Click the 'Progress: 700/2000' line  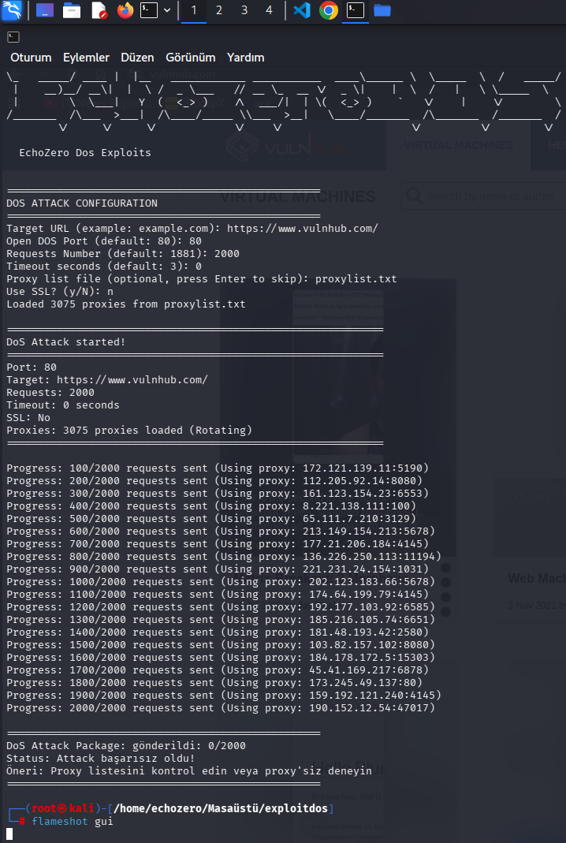(218, 544)
